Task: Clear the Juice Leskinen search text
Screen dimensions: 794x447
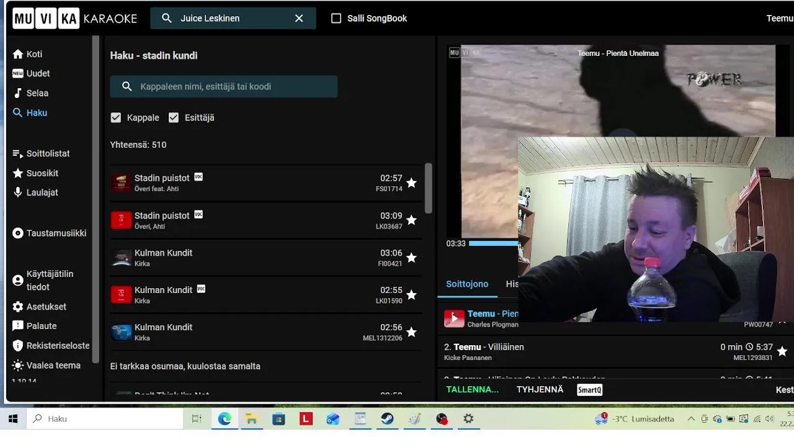Action: click(x=299, y=19)
